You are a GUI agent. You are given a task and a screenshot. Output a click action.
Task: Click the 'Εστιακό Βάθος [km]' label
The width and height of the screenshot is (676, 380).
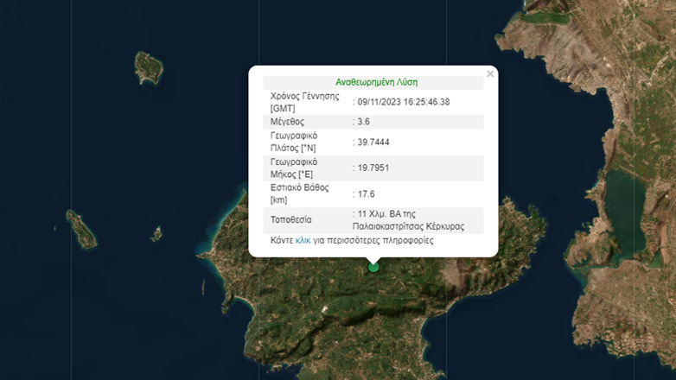(x=300, y=193)
